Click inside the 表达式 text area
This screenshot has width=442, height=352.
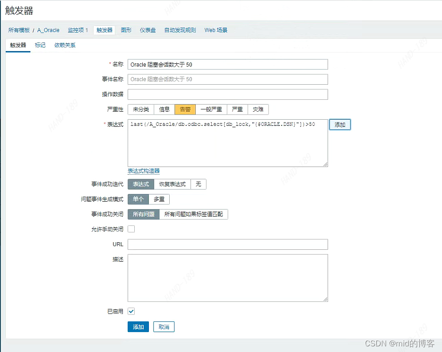pos(228,143)
